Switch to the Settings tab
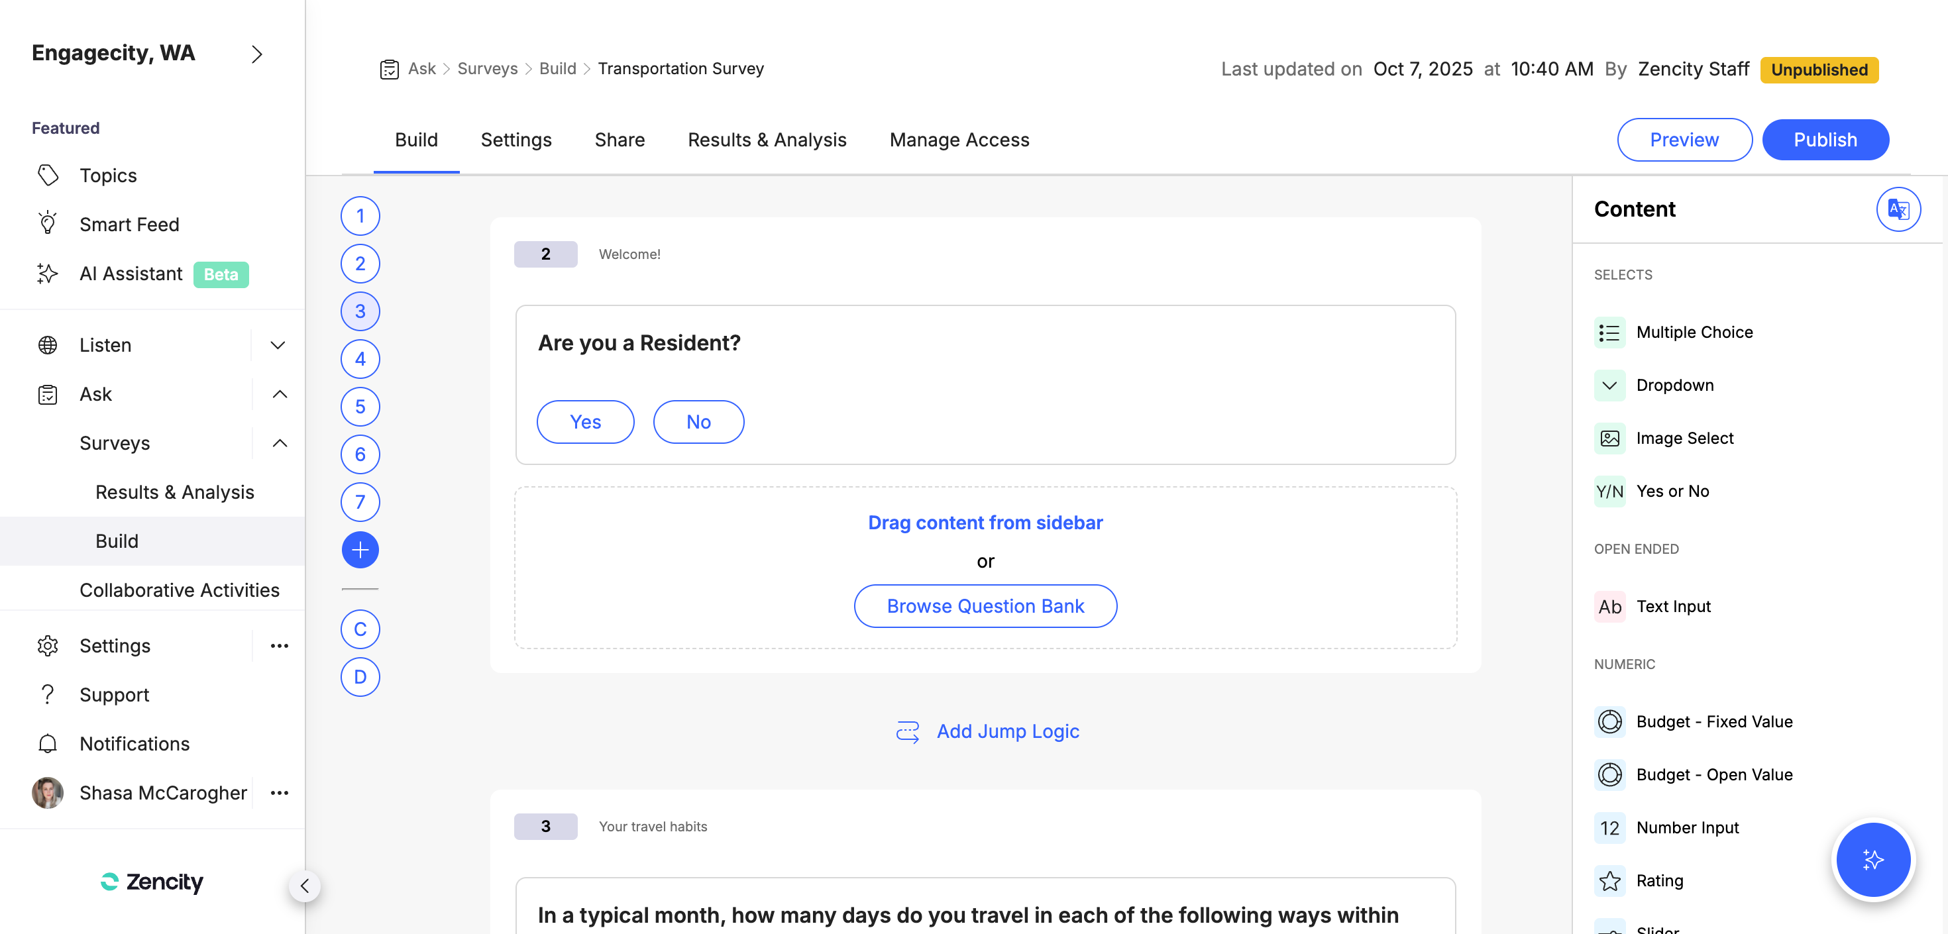 (515, 140)
